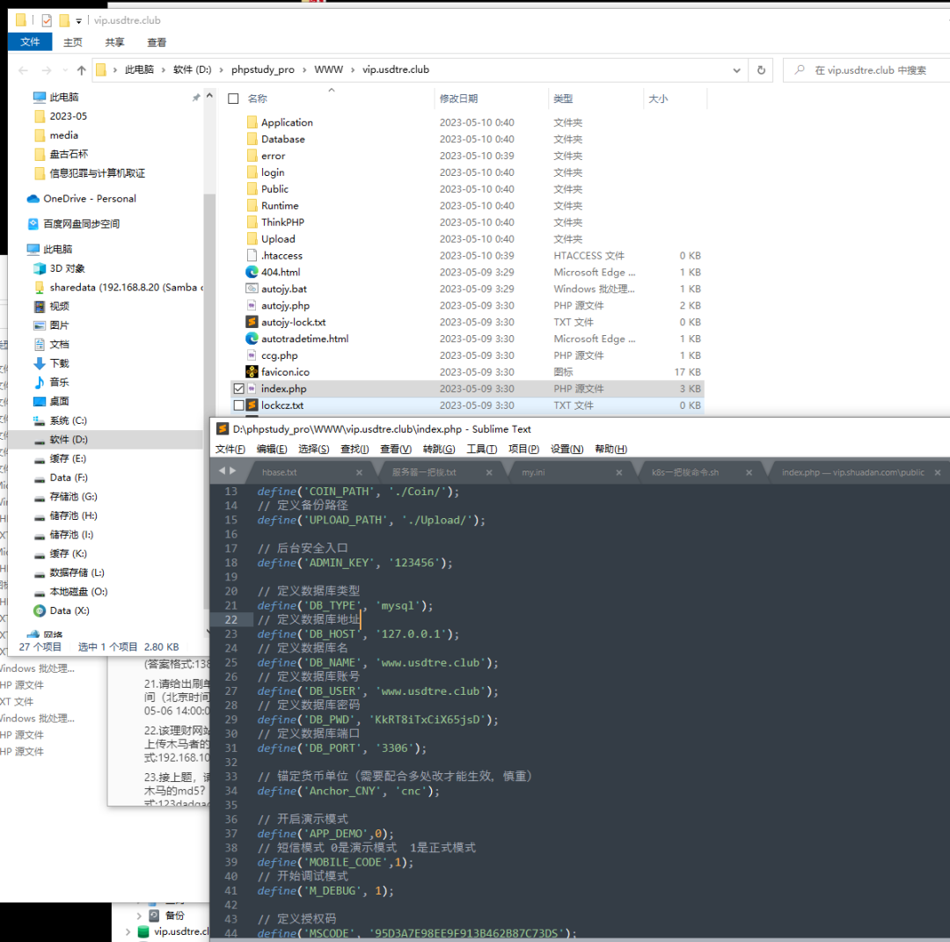Click the quick access properties checkmark icon
Image resolution: width=950 pixels, height=942 pixels.
click(47, 20)
